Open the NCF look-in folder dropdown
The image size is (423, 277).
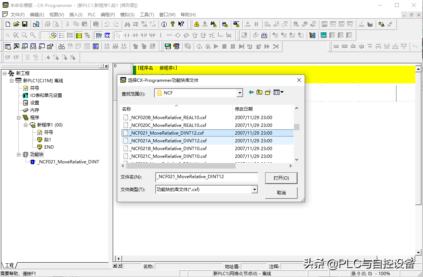click(x=240, y=93)
